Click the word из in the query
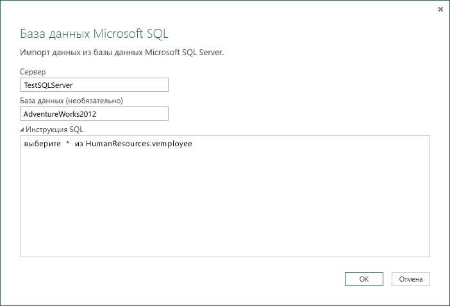The width and height of the screenshot is (450, 306). tap(79, 144)
